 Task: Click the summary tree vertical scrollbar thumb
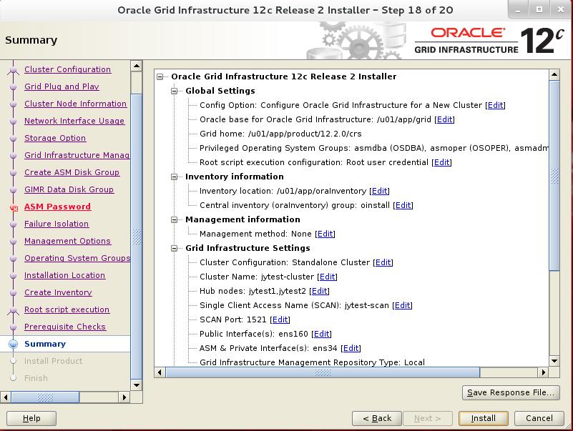tap(554, 176)
